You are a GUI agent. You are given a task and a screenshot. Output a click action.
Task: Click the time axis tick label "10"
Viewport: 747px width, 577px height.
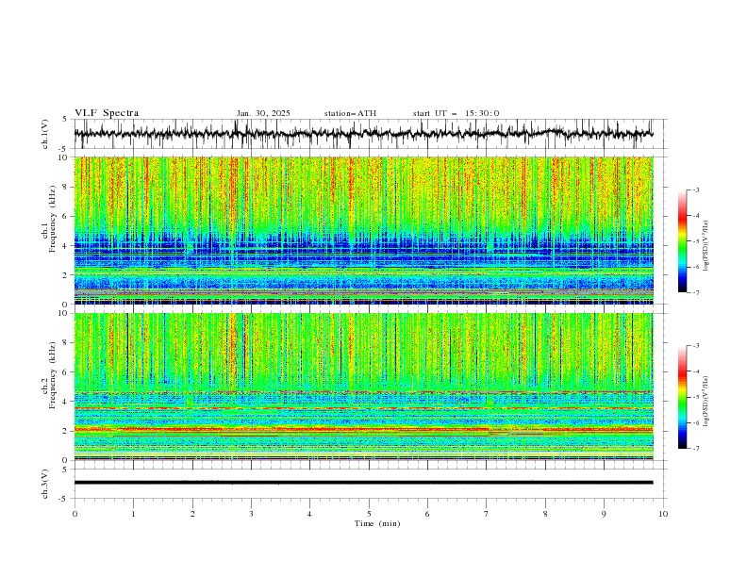coord(663,514)
